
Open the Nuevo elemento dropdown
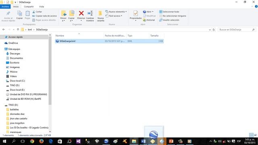116,12
